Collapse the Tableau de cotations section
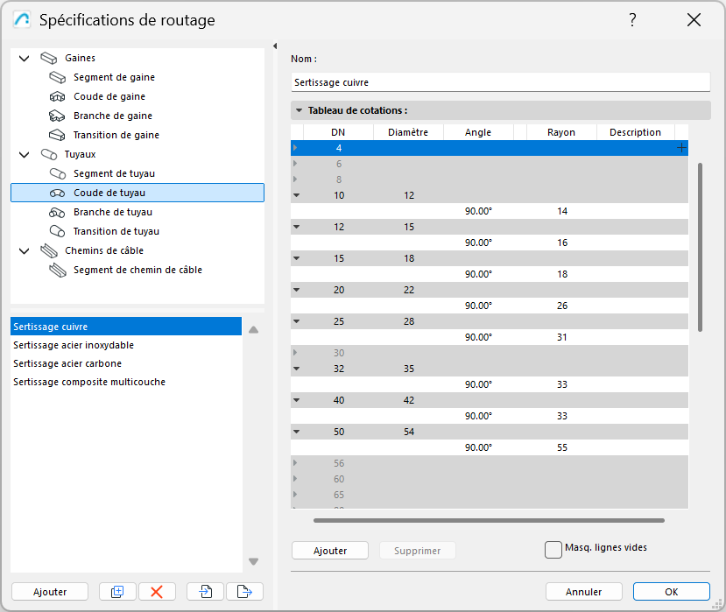 coord(299,110)
